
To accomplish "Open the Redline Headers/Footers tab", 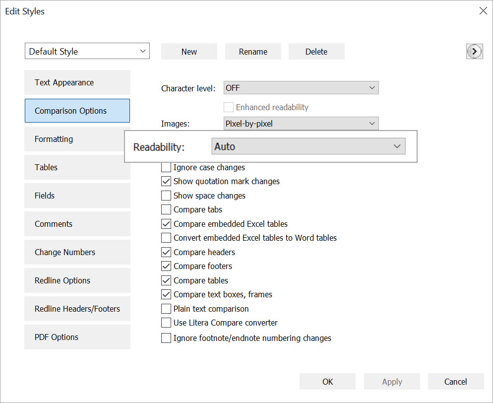I will [x=77, y=309].
